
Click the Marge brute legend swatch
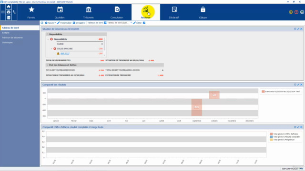click(271, 140)
